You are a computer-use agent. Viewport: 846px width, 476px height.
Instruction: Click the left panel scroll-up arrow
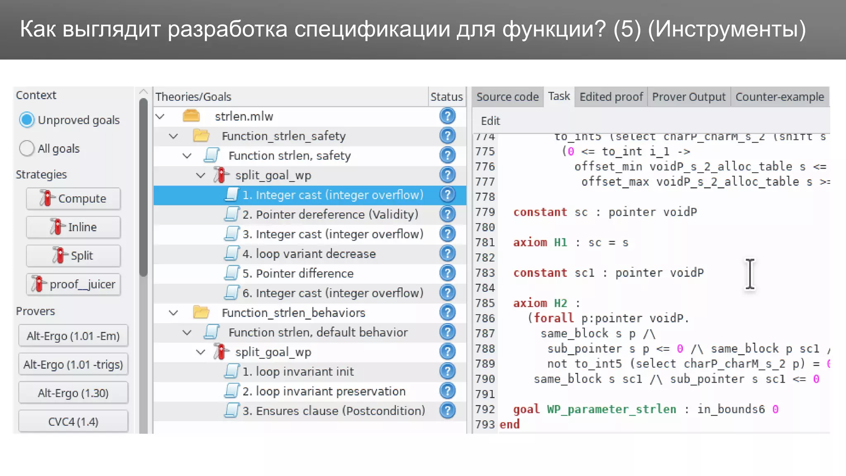pyautogui.click(x=143, y=92)
